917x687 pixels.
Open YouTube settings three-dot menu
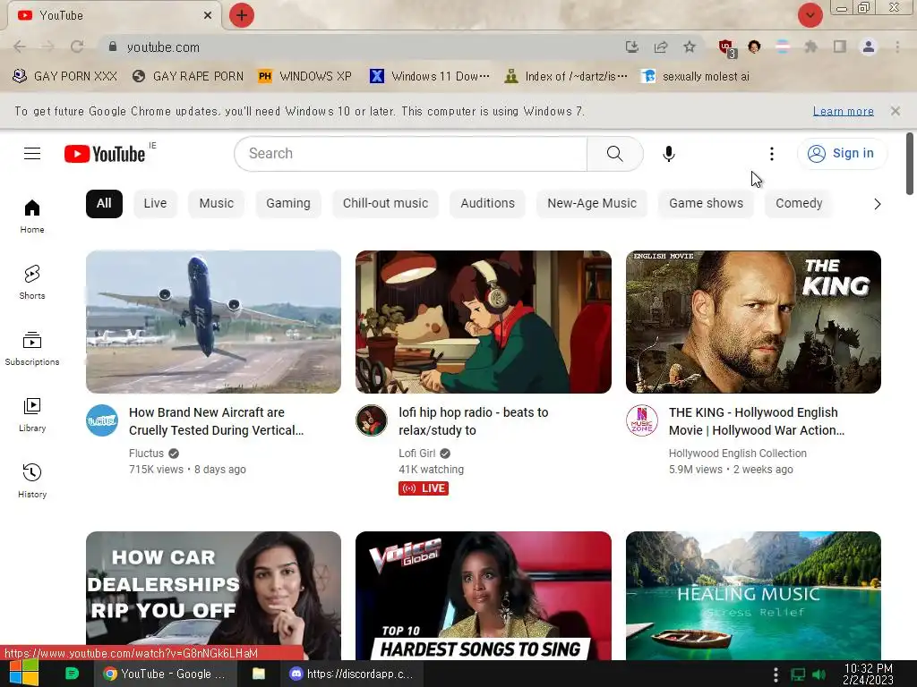[771, 154]
